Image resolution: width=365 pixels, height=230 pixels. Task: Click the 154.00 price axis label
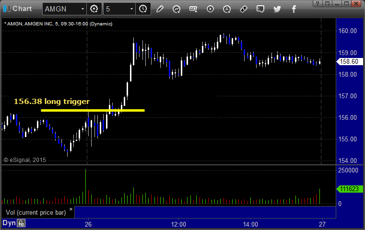click(348, 161)
